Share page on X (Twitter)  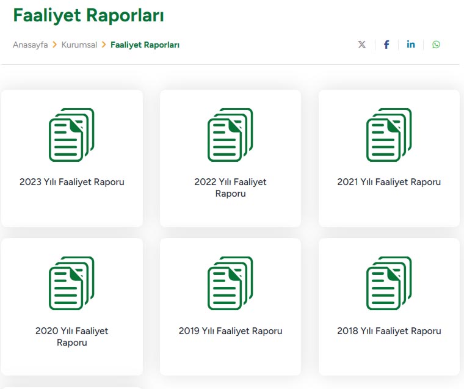pos(362,45)
